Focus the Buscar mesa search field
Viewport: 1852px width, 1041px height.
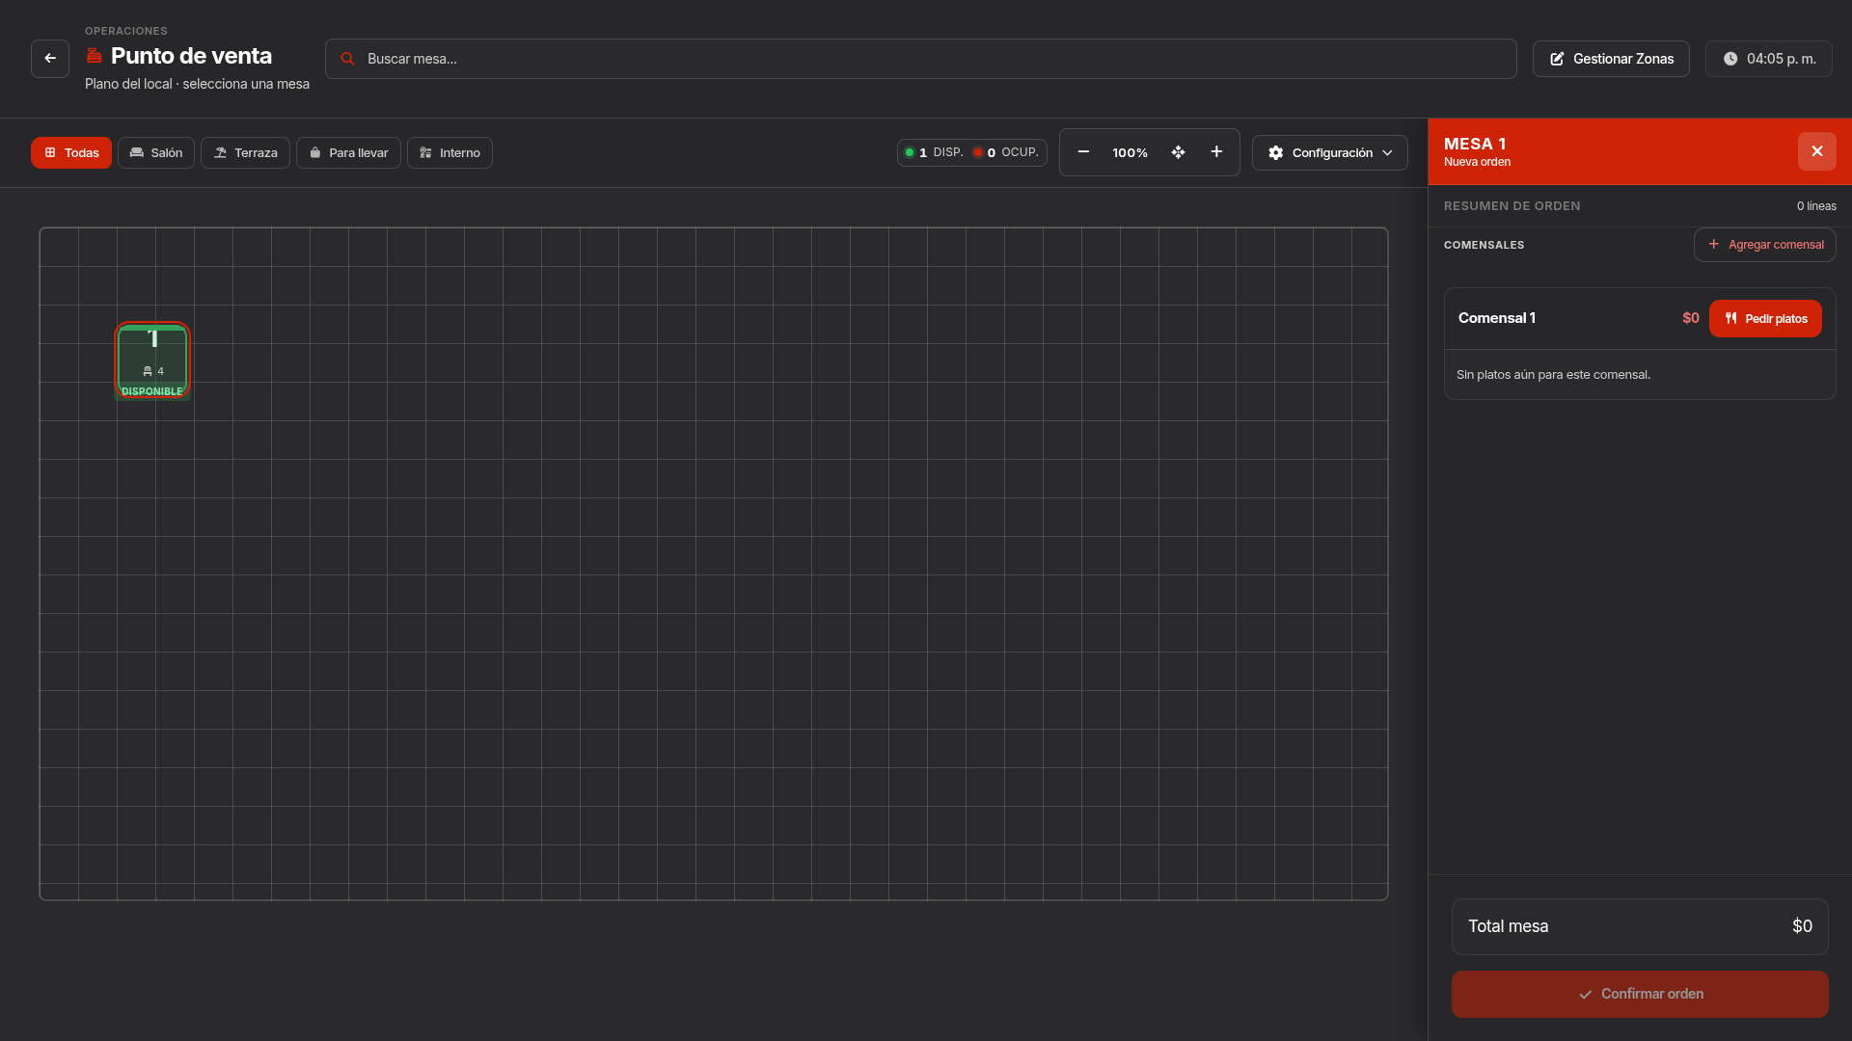920,59
